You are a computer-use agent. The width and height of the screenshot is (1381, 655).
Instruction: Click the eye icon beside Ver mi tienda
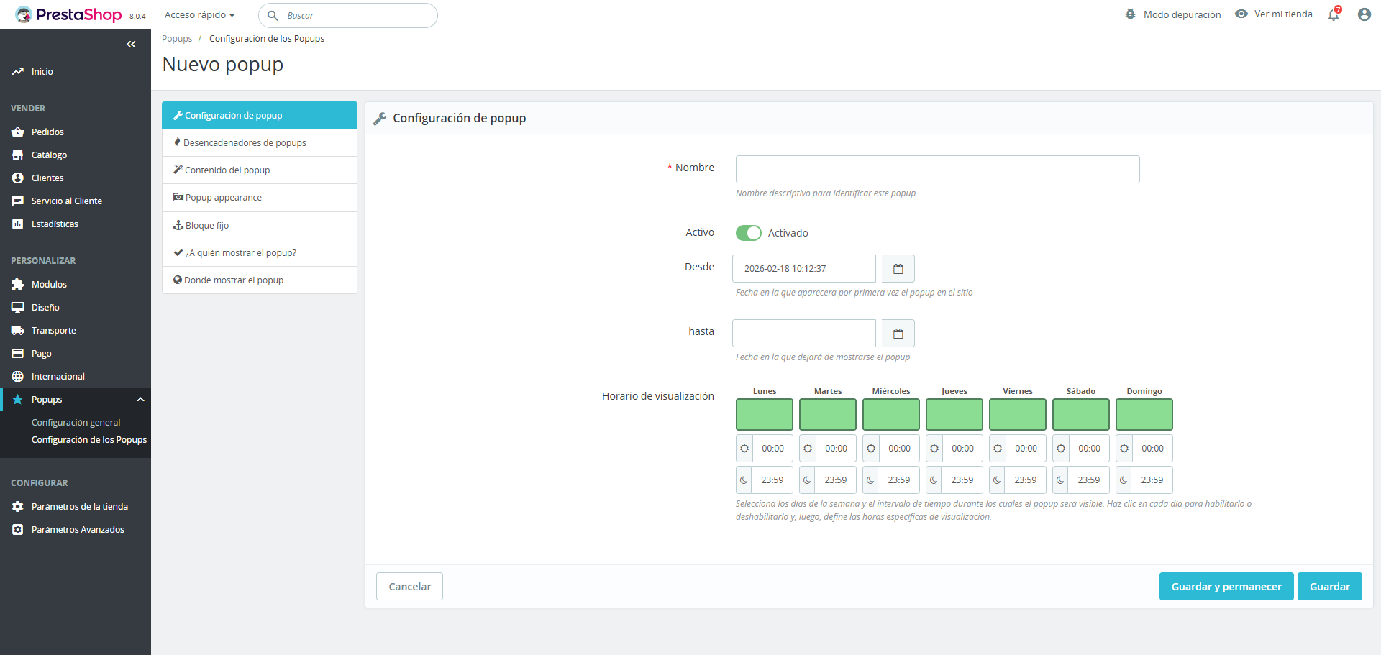coord(1241,14)
